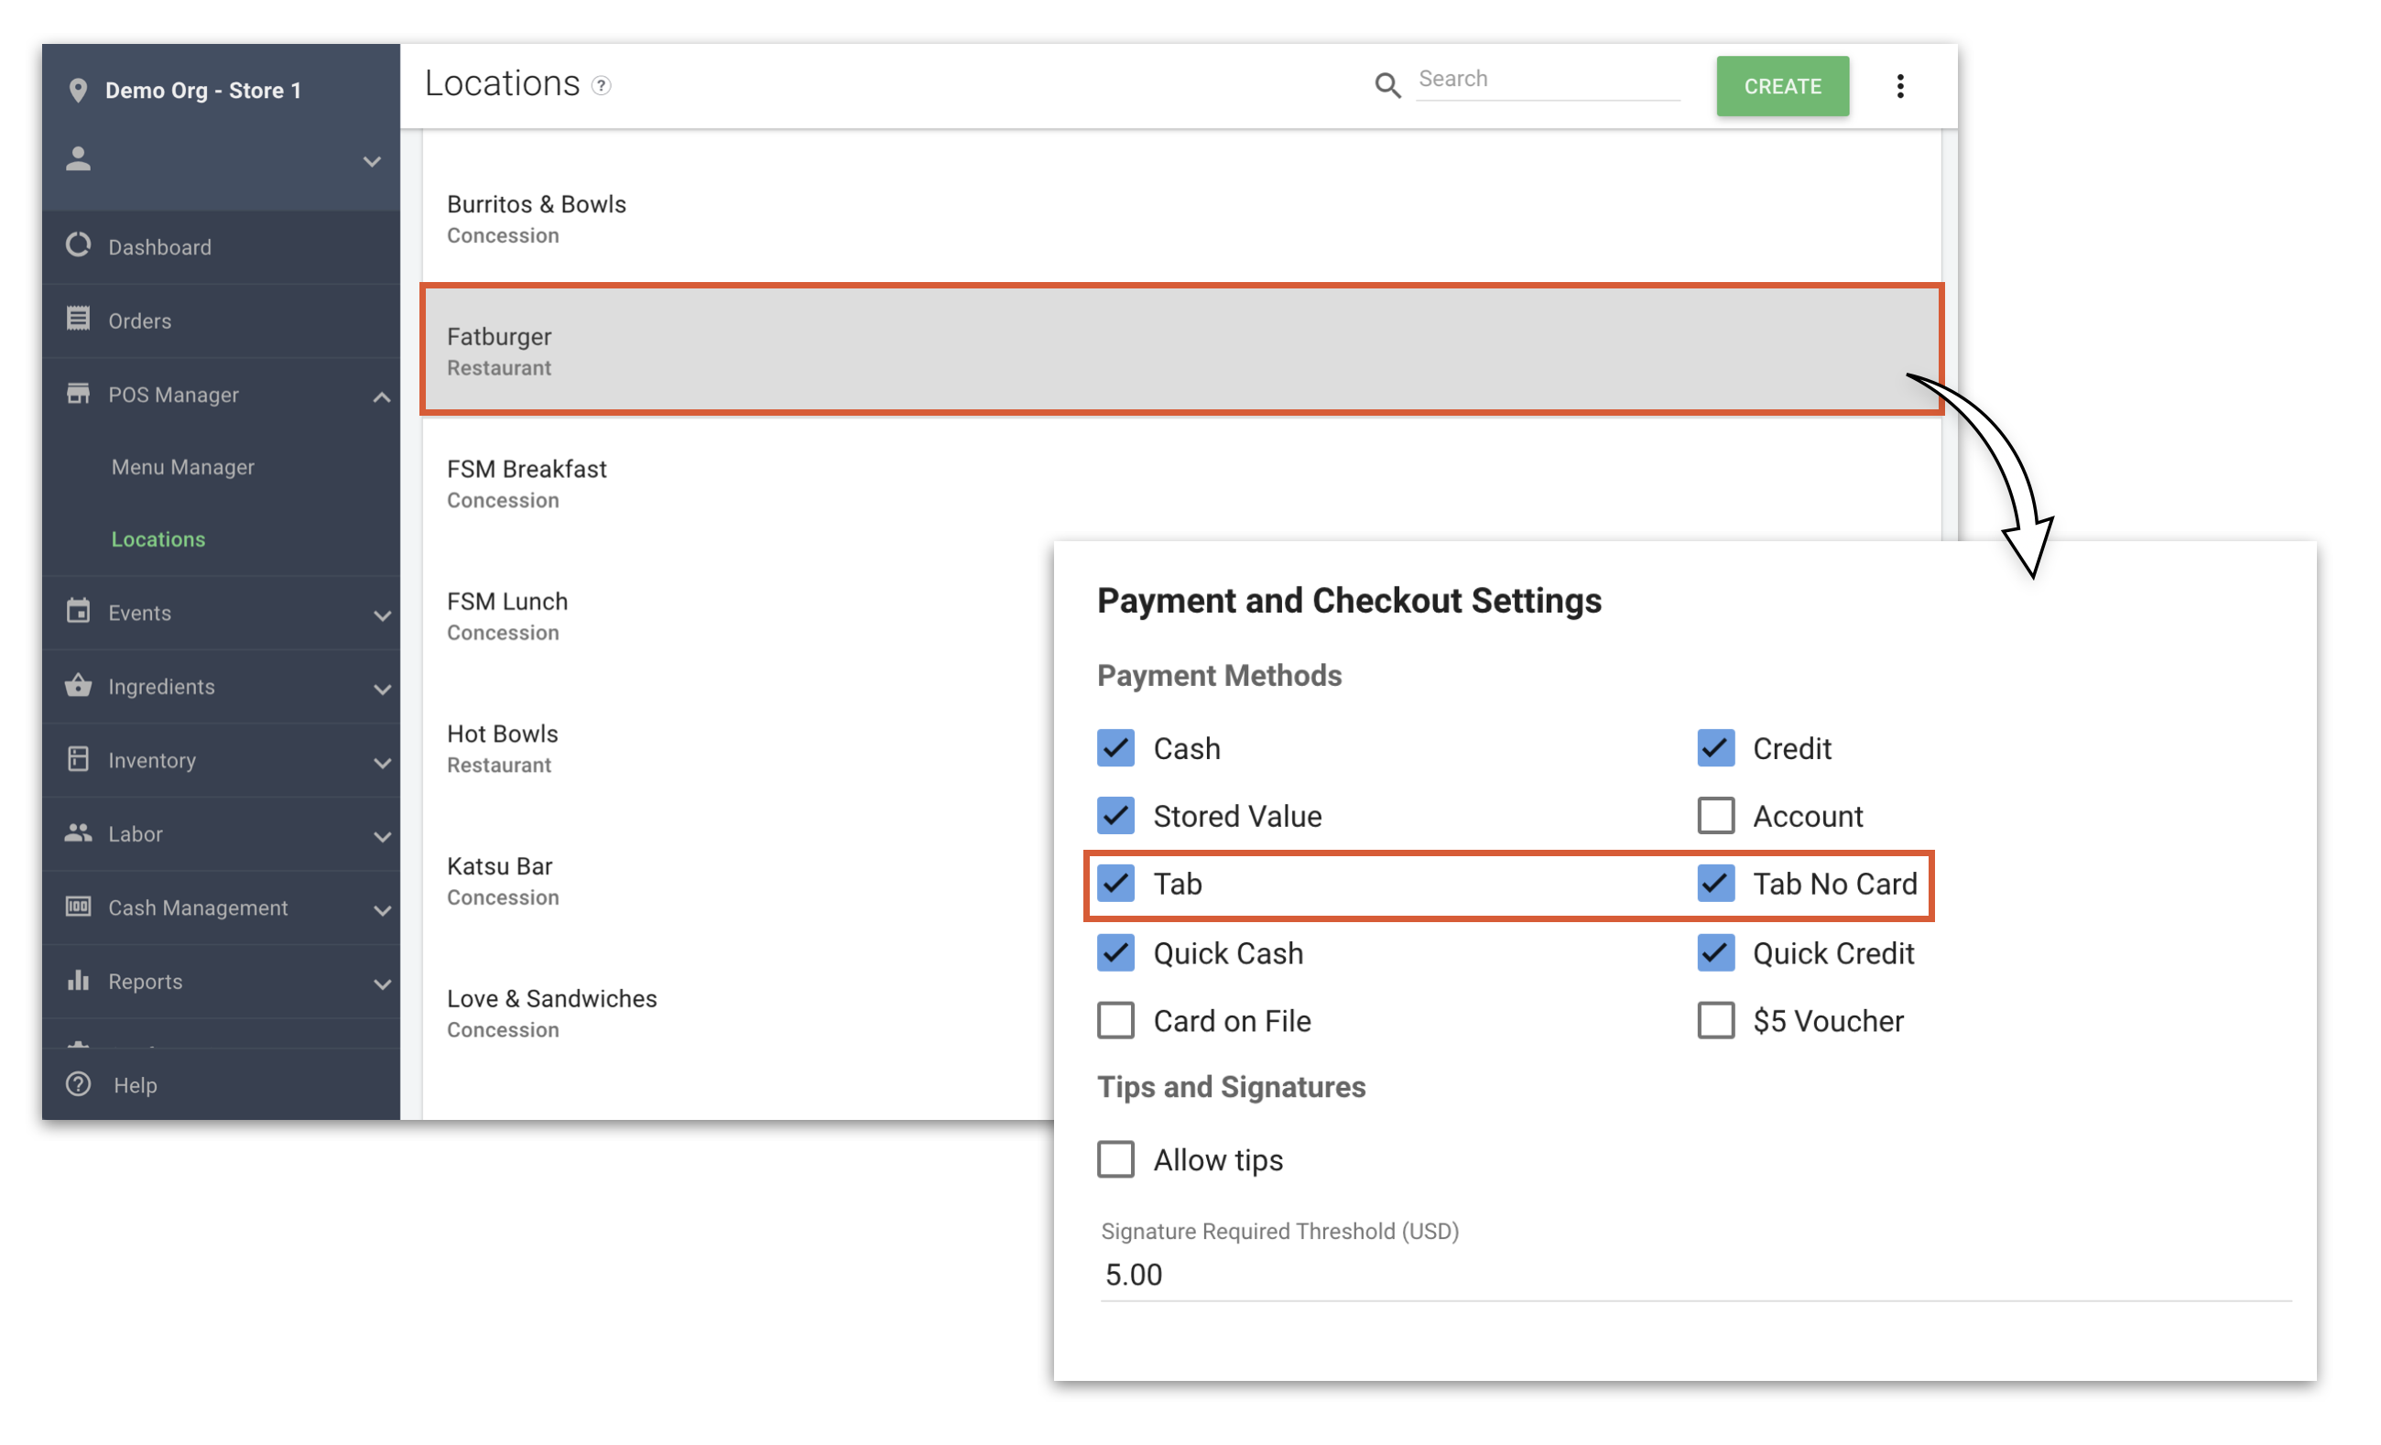This screenshot has width=2381, height=1445.
Task: Enable the Card on File checkbox
Action: tap(1116, 1021)
